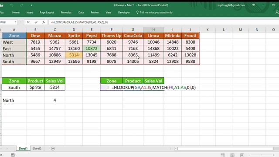
Task: Switch to the Sheet2 tab
Action: [37, 148]
